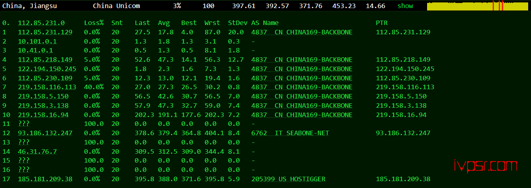Click the 'AS Name' column header

[x=265, y=23]
